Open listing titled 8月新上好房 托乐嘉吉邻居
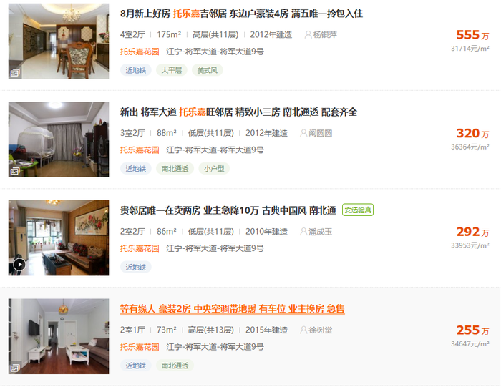501x387 pixels. click(x=241, y=14)
